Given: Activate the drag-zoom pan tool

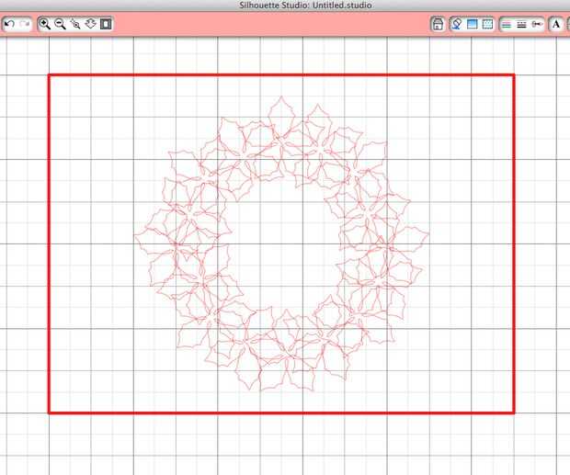Looking at the screenshot, I should (90, 24).
